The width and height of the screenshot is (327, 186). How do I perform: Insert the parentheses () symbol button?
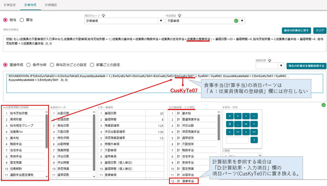pos(230,124)
